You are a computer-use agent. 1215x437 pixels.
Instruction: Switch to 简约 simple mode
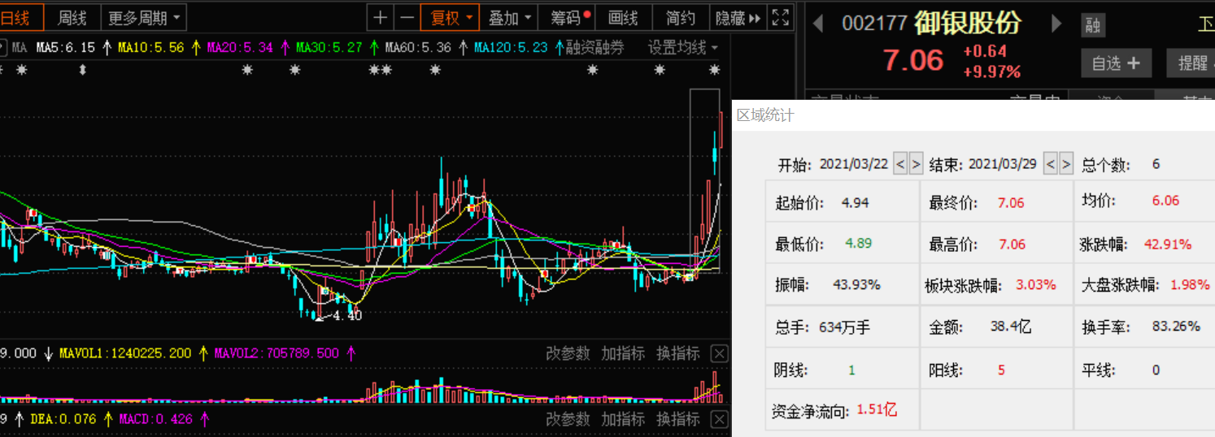tap(680, 17)
